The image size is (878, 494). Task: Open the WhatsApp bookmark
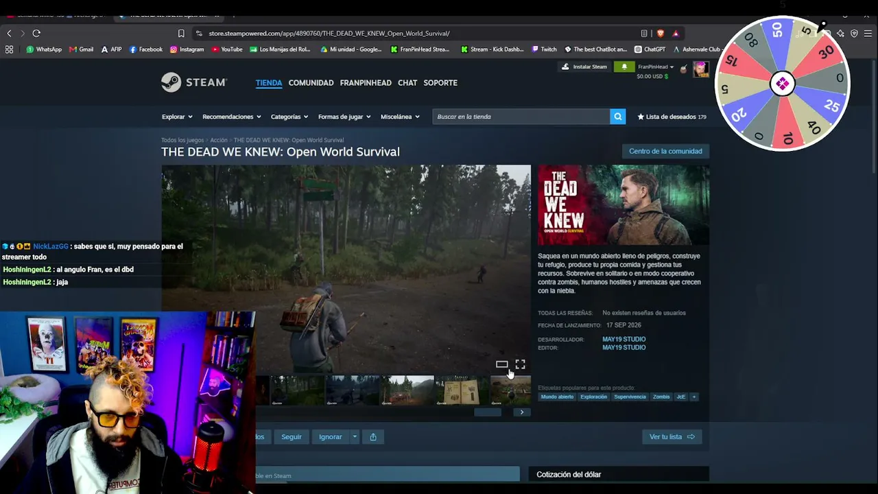coord(44,49)
